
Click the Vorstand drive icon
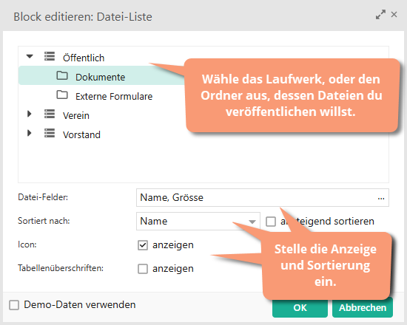pyautogui.click(x=50, y=133)
